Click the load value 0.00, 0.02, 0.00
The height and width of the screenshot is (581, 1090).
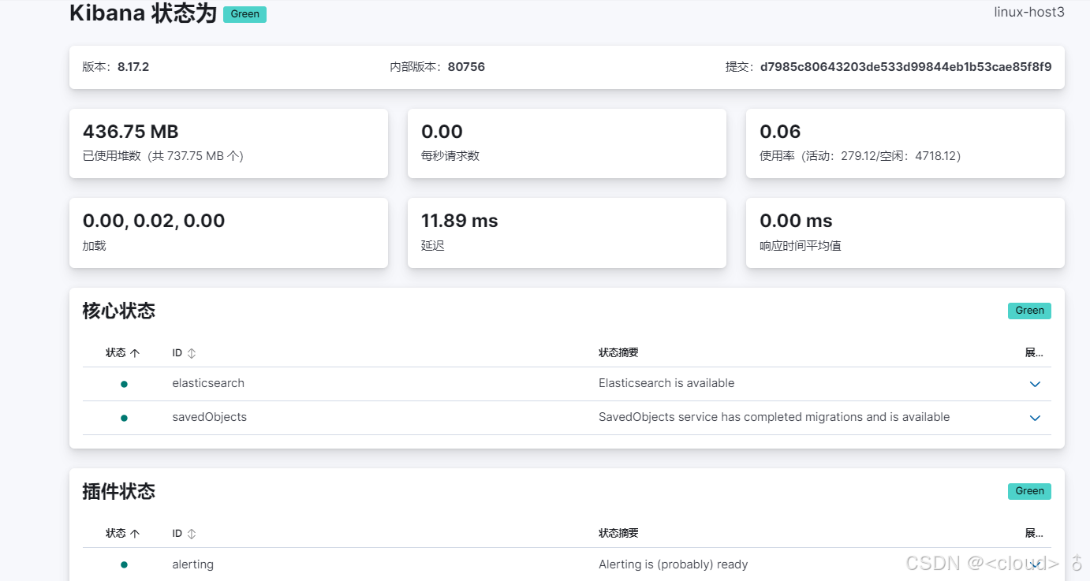click(x=154, y=221)
